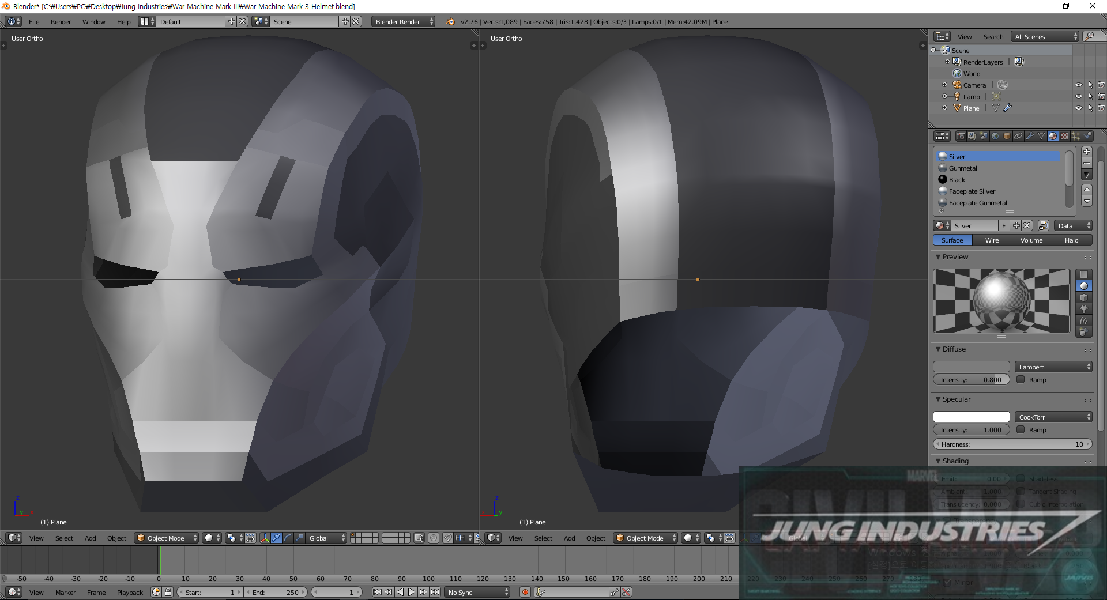Open the Texture properties tab (checker icon)
The image size is (1107, 600).
point(1064,136)
